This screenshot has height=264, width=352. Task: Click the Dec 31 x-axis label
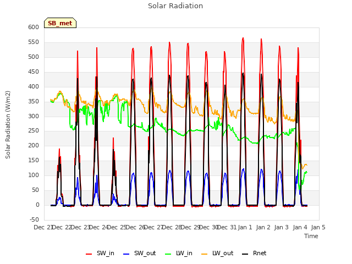pos(227,227)
